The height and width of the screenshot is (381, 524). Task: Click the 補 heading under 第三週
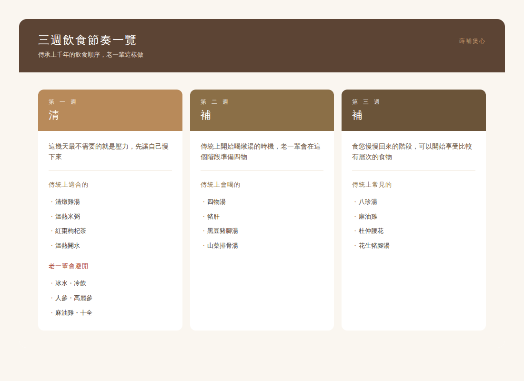[357, 115]
